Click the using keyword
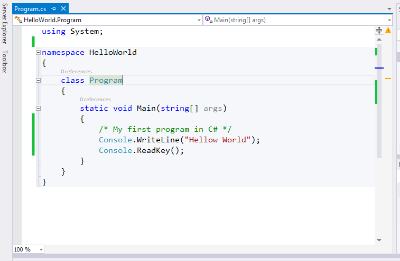Viewport: 400px width, 261px height. click(x=53, y=32)
